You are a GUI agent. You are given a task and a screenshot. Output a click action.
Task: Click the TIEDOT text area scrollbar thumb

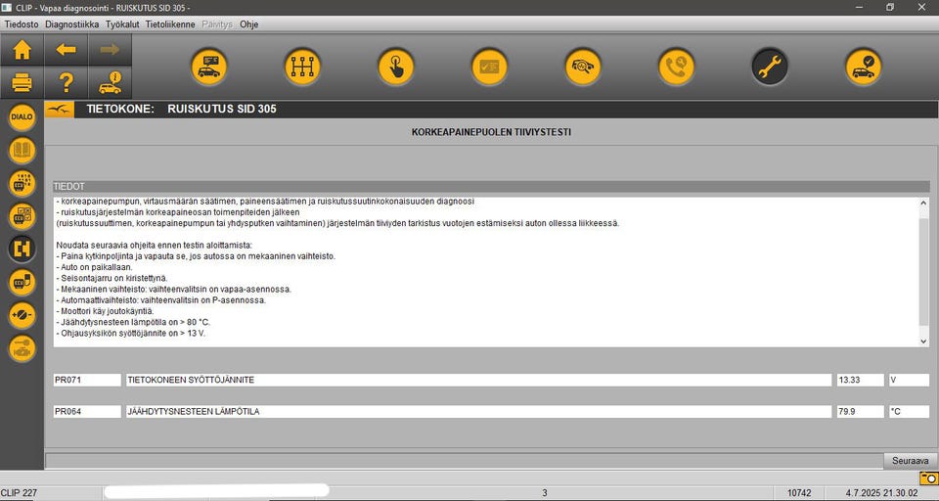923,273
